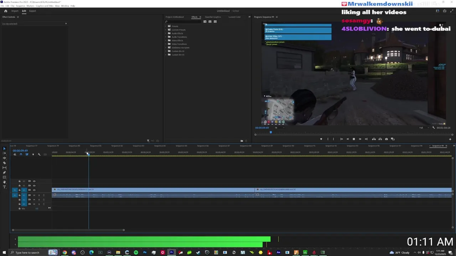Toggle Snap in Timeline magnet
This screenshot has width=456, height=256.
point(21,154)
